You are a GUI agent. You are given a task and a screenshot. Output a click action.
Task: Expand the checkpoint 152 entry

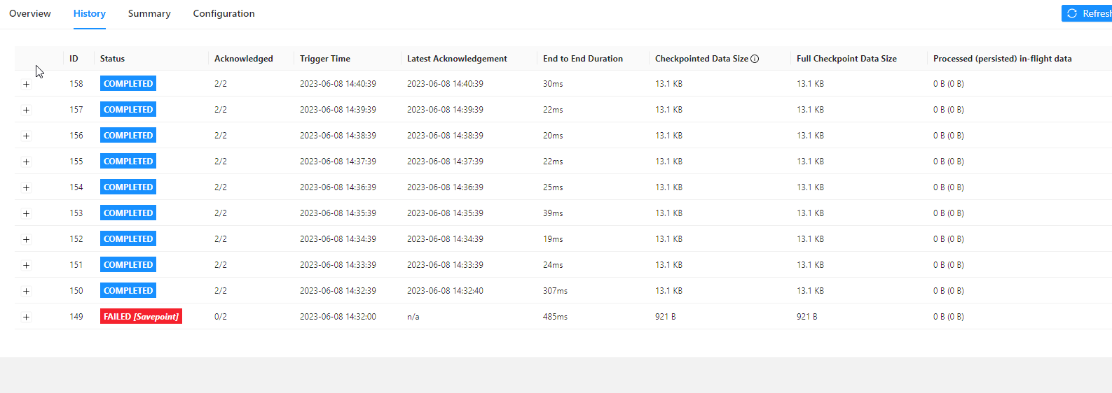(x=26, y=240)
